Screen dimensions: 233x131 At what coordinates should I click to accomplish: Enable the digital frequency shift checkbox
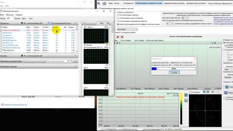click(x=100, y=8)
